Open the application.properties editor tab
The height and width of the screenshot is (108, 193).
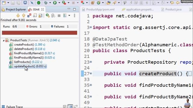(x=138, y=9)
